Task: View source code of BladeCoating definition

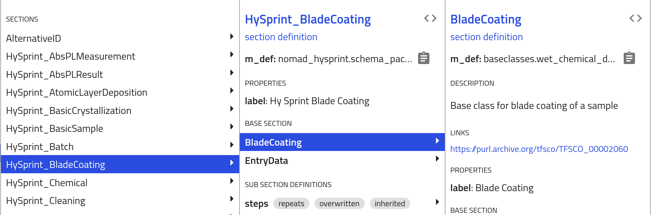Action: (x=636, y=18)
